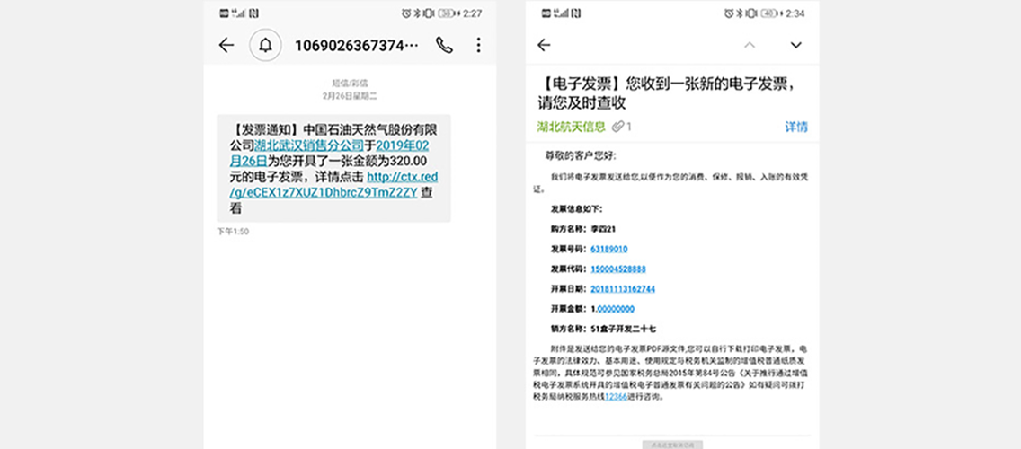
Task: Tap the gray button at email bottom
Action: (672, 445)
